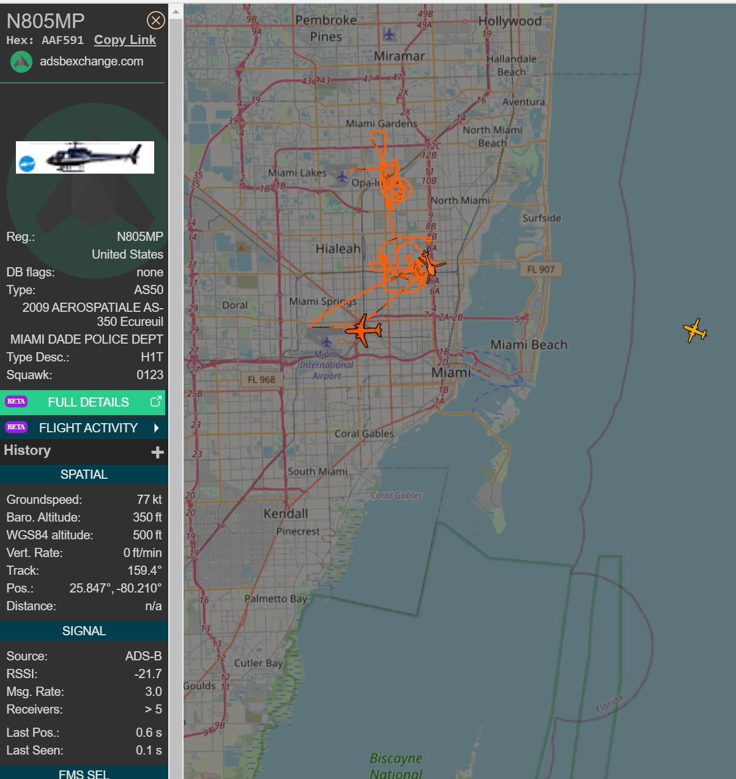Click the N805MP callsign title at top
The height and width of the screenshot is (779, 736).
(46, 21)
